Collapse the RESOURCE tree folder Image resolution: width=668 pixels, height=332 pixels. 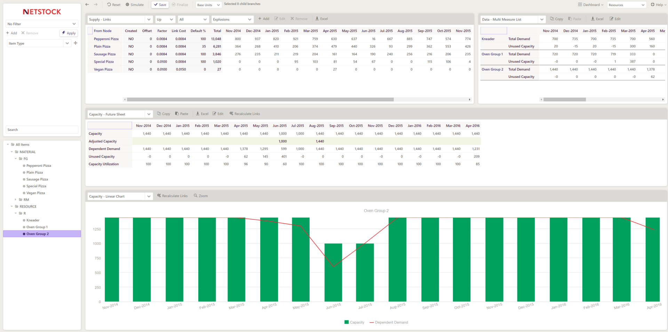coord(12,206)
